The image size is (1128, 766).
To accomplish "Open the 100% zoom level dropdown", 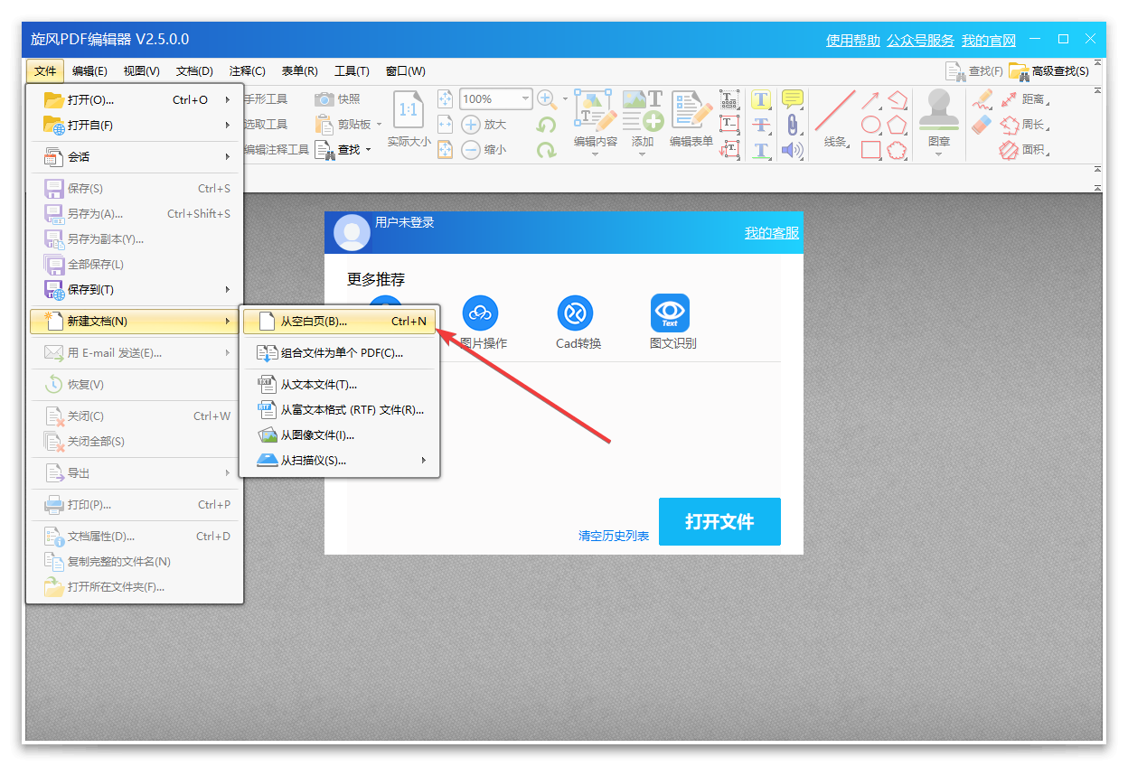I will (525, 99).
